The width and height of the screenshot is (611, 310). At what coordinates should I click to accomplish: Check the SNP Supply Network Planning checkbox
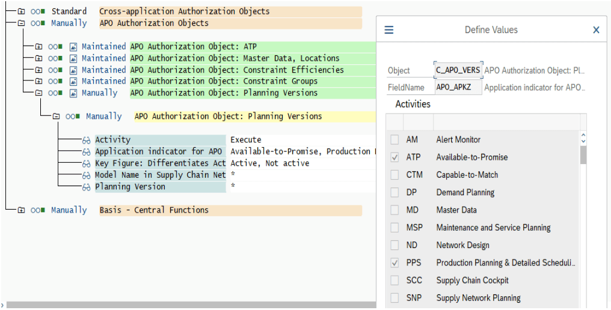[395, 298]
